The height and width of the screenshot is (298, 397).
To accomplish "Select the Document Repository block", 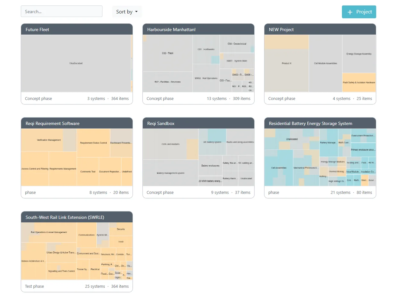I will [110, 172].
